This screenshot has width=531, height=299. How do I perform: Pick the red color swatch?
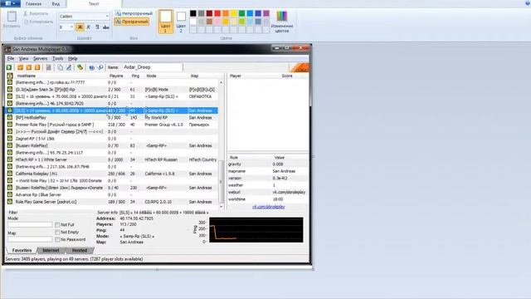click(217, 13)
